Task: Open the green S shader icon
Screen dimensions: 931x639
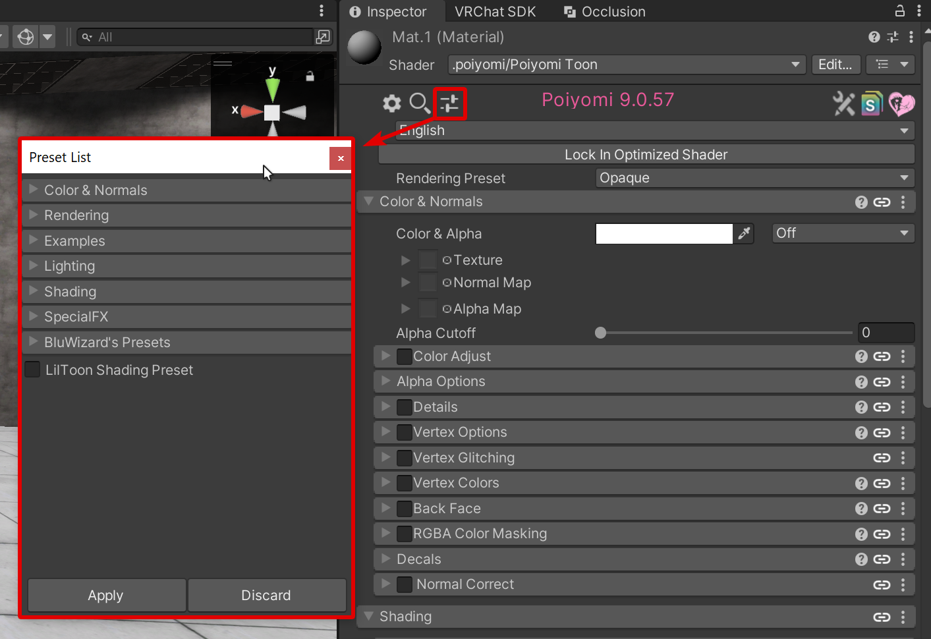Action: coord(872,103)
